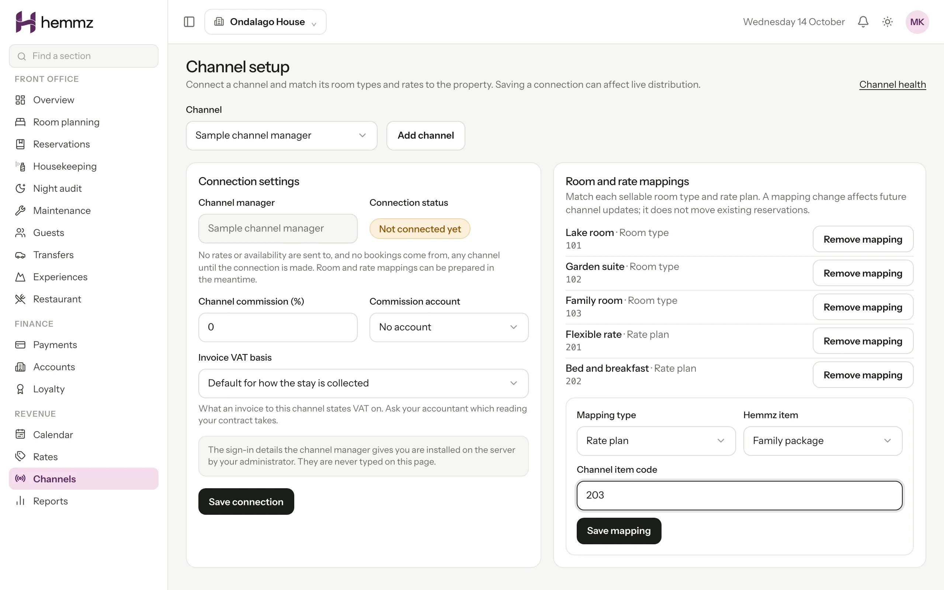Screen dimensions: 944x590
Task: Remove the Bed and breakfast mapping
Action: (863, 375)
